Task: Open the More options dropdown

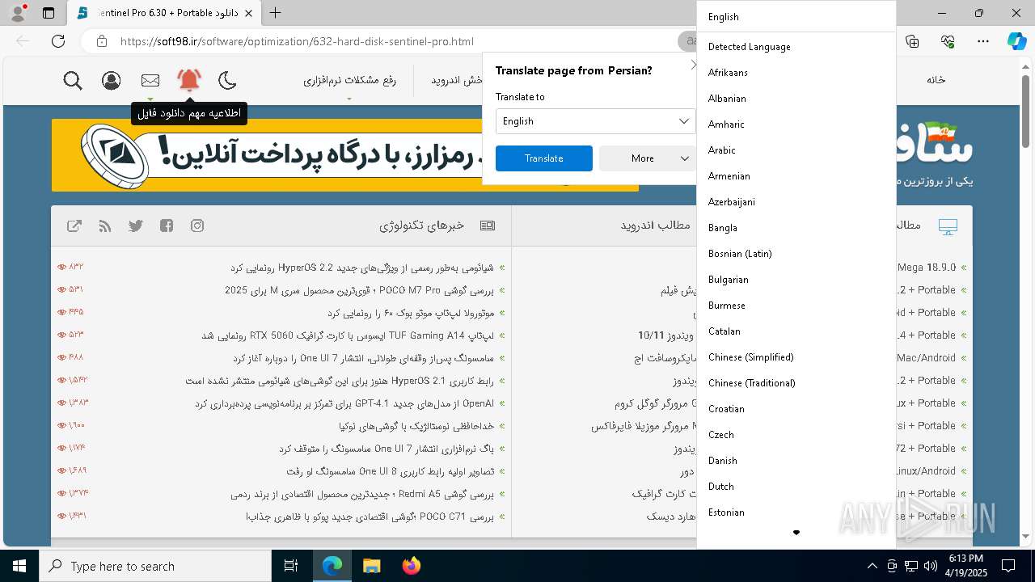Action: coord(647,158)
